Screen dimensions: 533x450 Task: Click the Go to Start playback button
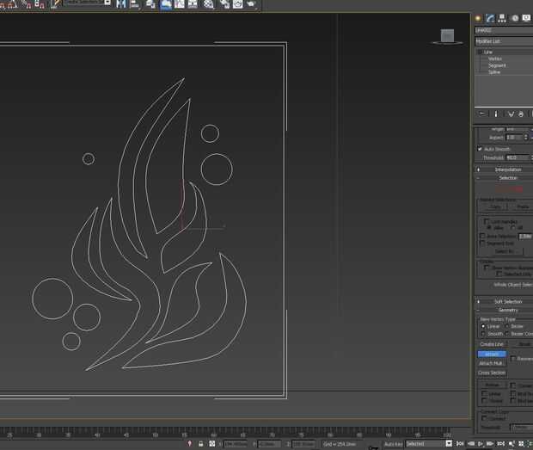click(x=460, y=443)
